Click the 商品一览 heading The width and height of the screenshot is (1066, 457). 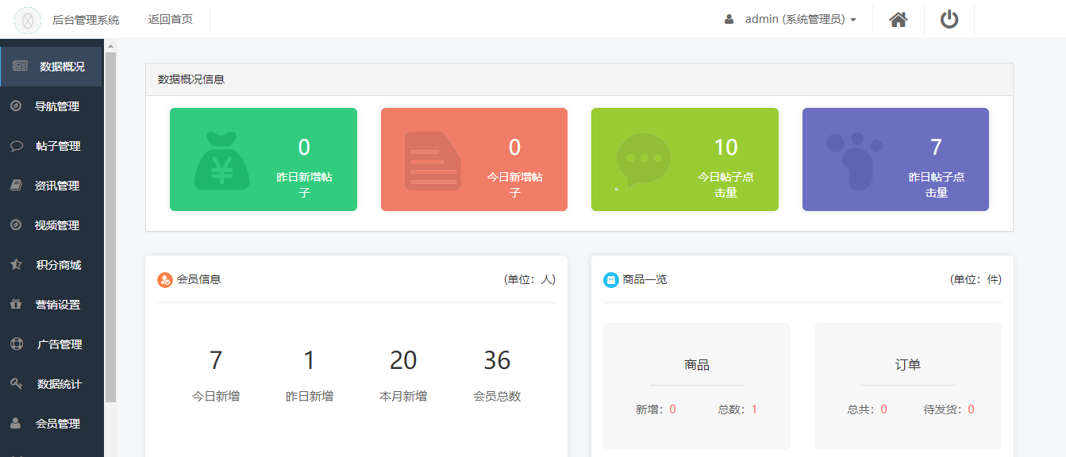645,279
